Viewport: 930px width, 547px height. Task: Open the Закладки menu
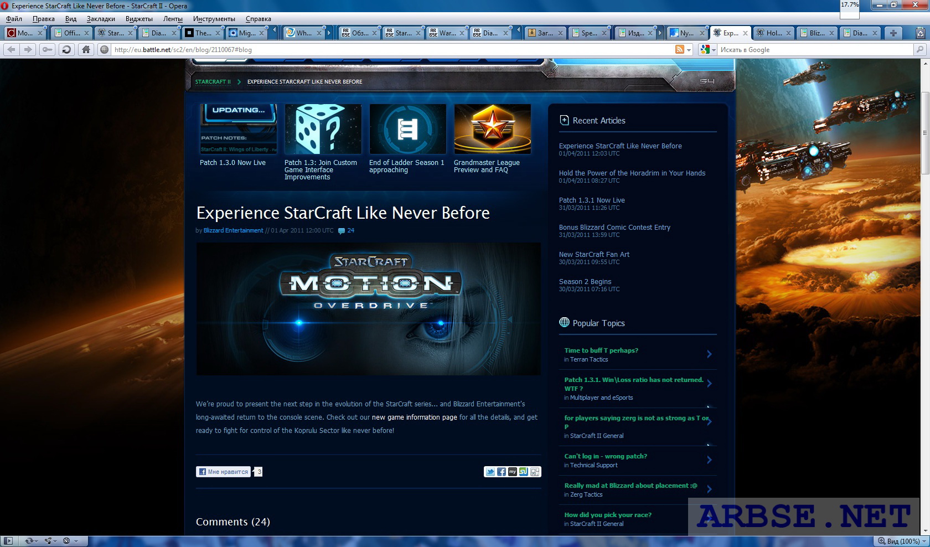(x=101, y=19)
